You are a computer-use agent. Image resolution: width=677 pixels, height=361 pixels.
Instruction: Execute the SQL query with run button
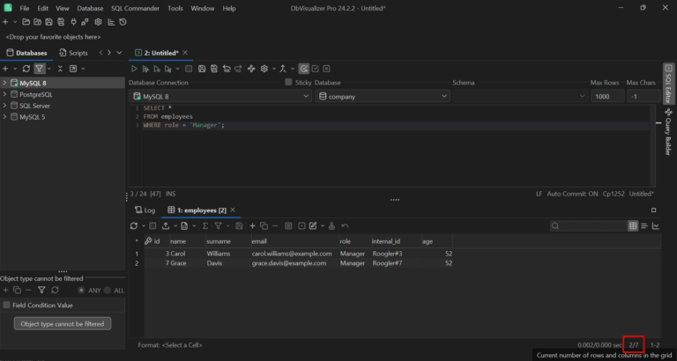pos(134,68)
